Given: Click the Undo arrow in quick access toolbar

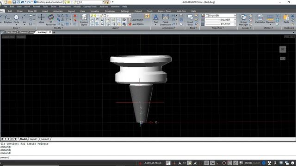Looking at the screenshot, I should [22, 2].
